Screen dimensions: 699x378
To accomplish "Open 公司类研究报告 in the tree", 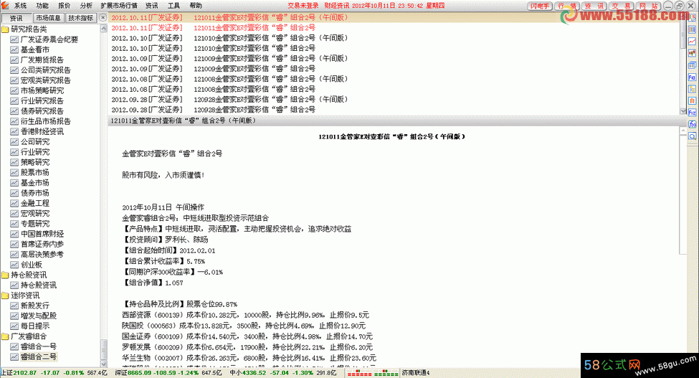I will tap(45, 70).
